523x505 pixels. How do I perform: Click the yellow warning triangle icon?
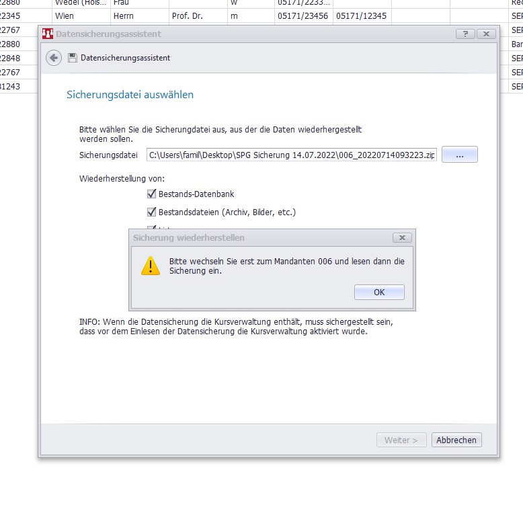[150, 266]
